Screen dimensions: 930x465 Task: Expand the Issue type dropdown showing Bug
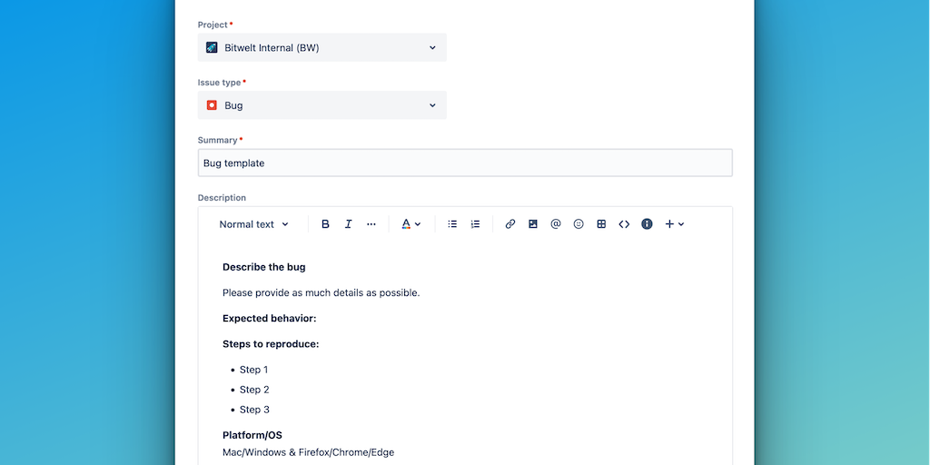click(x=322, y=105)
